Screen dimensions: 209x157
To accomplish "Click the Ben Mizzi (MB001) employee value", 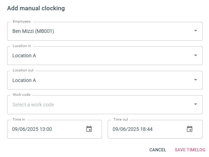I will [33, 31].
